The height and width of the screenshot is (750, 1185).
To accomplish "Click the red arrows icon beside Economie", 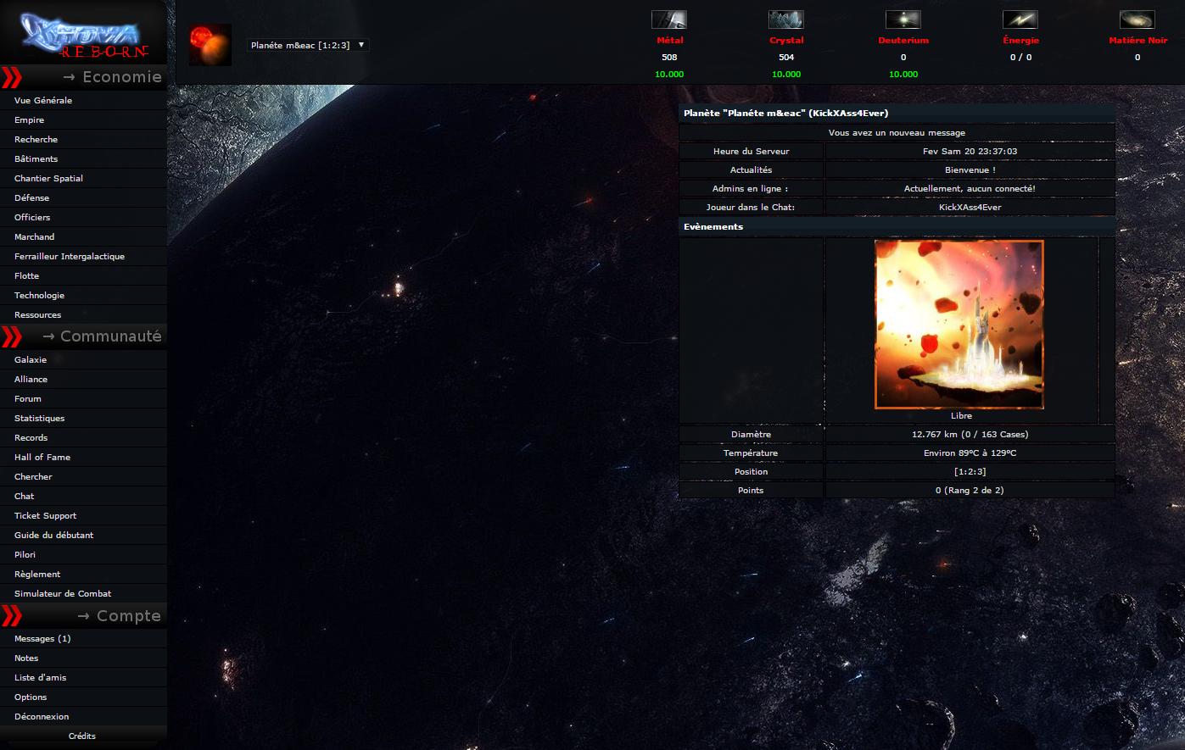I will [12, 77].
